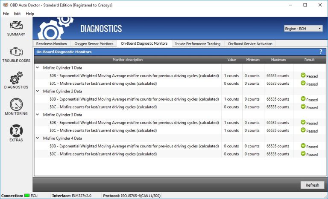The image size is (328, 199).
Task: Select Cylinder 1 $0B moving average row
Action: [x=180, y=75]
